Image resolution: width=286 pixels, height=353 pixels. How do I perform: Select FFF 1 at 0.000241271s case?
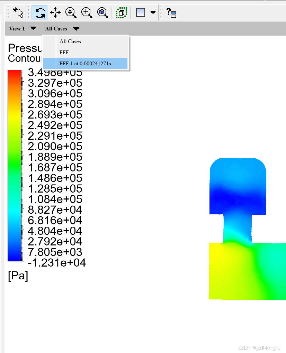click(85, 64)
